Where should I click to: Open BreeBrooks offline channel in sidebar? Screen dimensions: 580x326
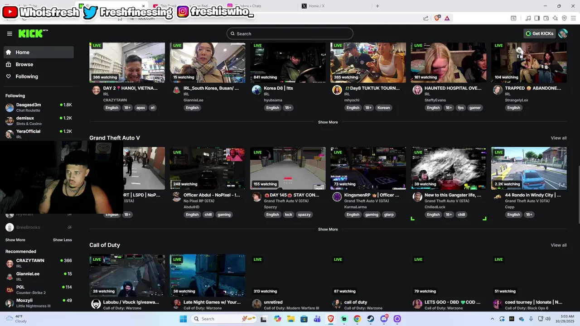click(x=39, y=227)
